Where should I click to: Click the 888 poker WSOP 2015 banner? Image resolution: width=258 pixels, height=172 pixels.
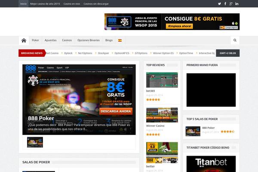[172, 22]
